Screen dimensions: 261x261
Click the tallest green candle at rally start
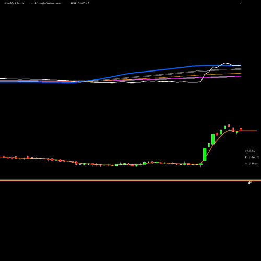[205, 155]
